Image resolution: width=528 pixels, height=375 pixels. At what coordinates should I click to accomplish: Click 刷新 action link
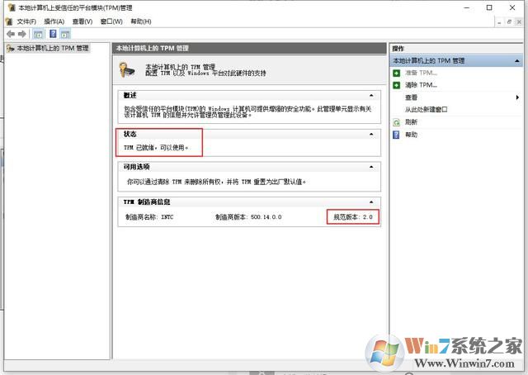pos(411,122)
